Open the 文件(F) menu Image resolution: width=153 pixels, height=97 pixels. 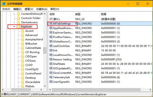6,9
